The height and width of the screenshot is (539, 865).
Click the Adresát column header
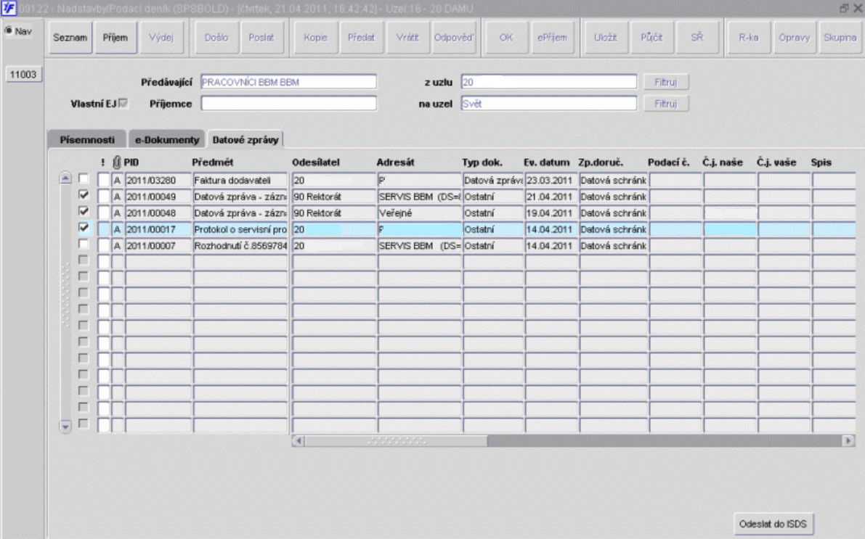point(395,162)
